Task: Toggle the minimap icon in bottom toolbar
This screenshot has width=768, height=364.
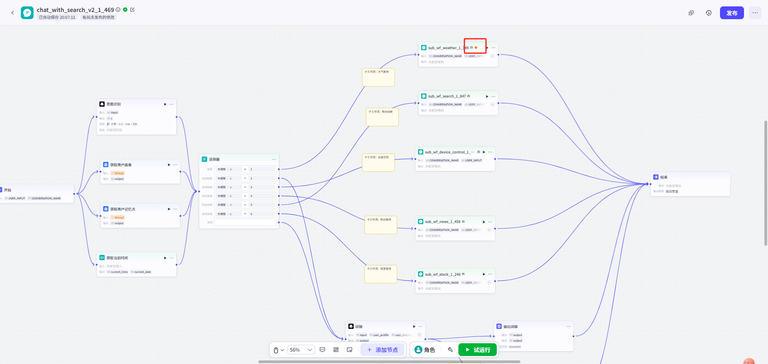Action: 350,350
